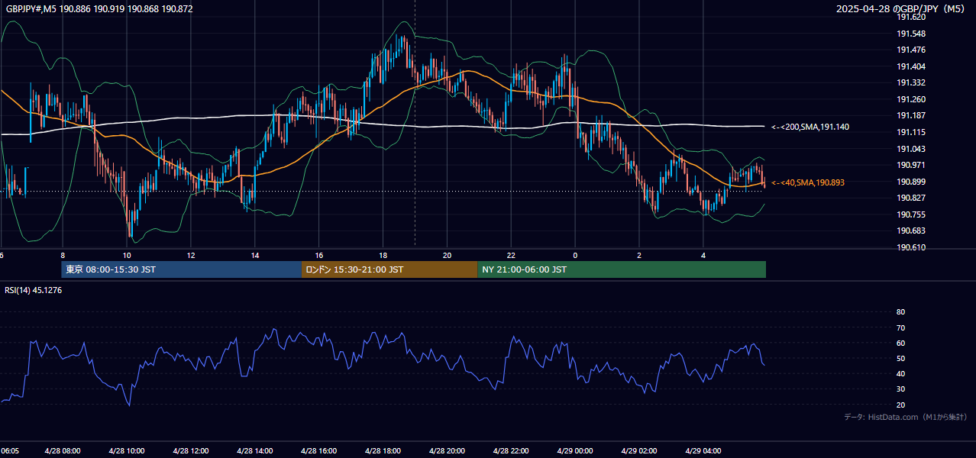The height and width of the screenshot is (458, 976).
Task: Click price axis value 190.971
Action: click(911, 166)
